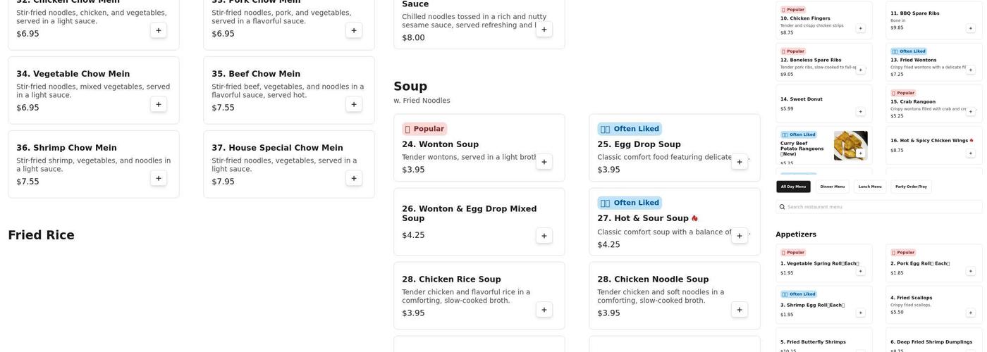Switch to the Dinner Menu tab
The height and width of the screenshot is (352, 987).
[x=832, y=187]
